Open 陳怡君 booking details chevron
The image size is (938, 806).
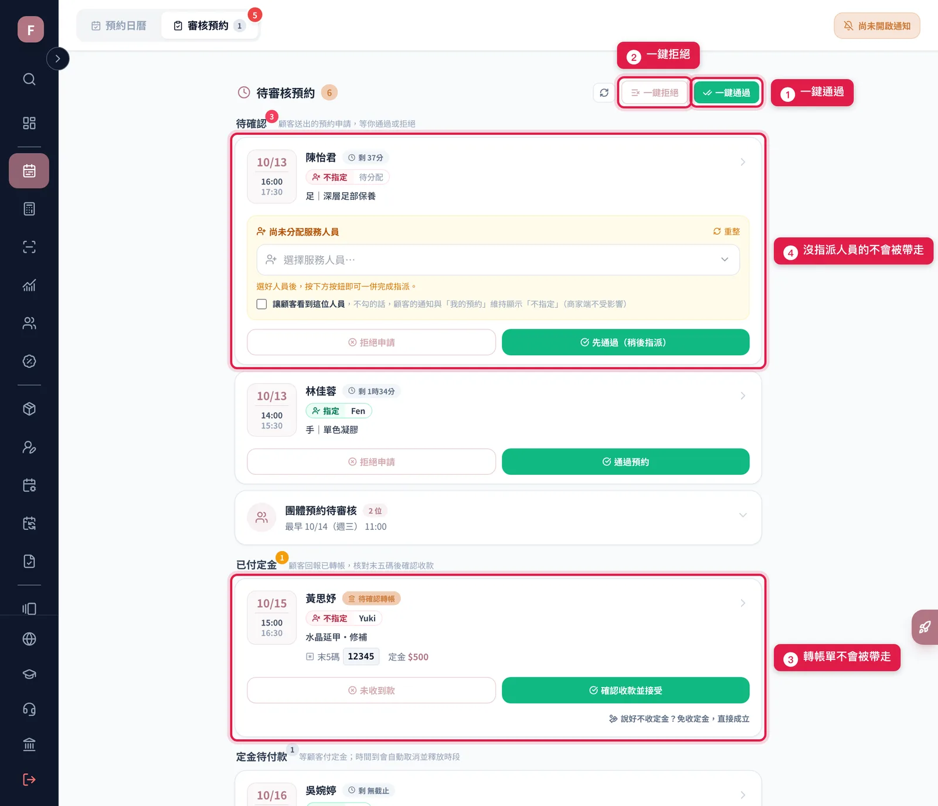pos(743,162)
